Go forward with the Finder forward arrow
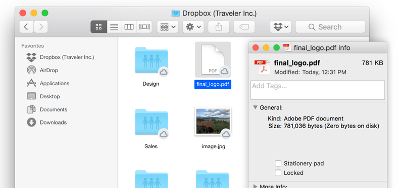The image size is (404, 188). 41,27
